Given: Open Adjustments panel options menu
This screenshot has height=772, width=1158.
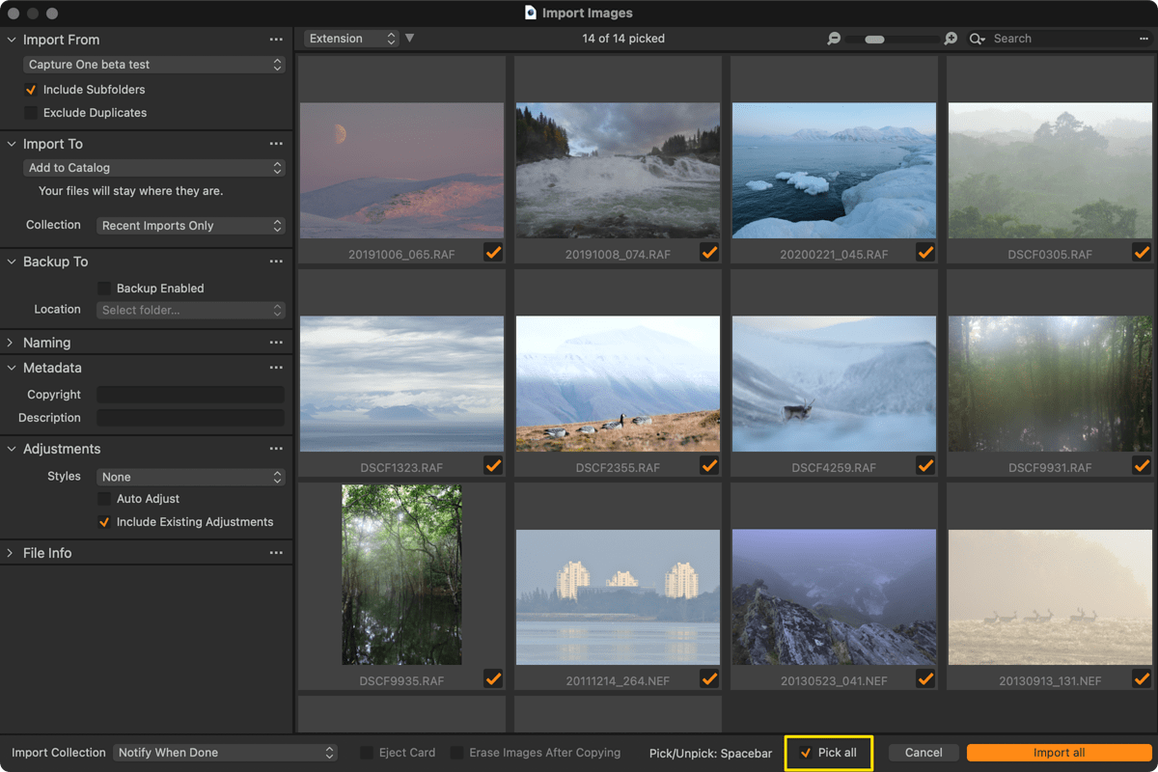Looking at the screenshot, I should click(x=276, y=449).
